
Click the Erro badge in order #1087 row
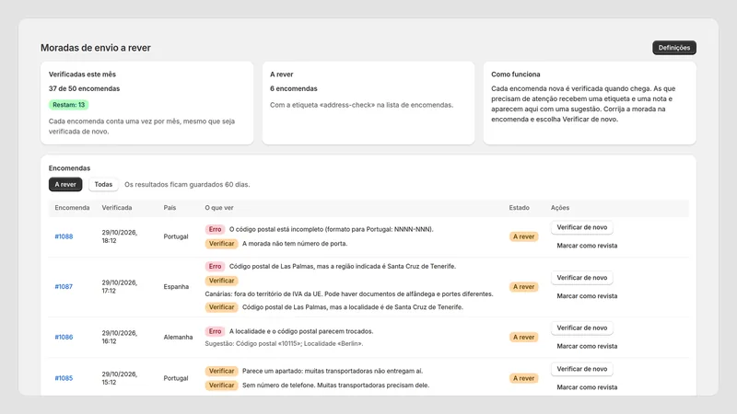(215, 266)
